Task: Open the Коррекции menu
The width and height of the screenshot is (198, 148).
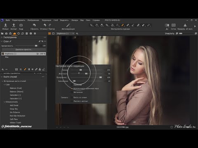Action: pos(47,20)
